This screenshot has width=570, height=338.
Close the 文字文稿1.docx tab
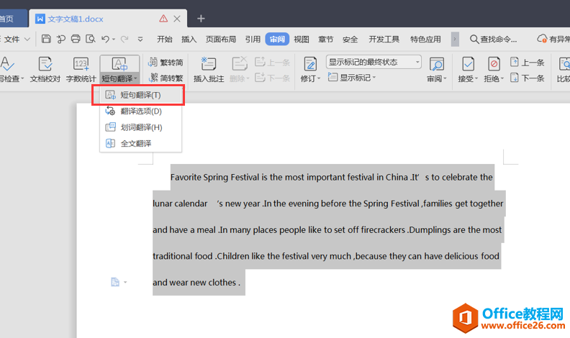pyautogui.click(x=177, y=19)
